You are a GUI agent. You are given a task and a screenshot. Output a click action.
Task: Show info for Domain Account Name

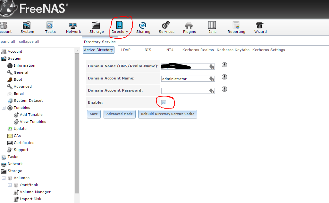tap(224, 77)
